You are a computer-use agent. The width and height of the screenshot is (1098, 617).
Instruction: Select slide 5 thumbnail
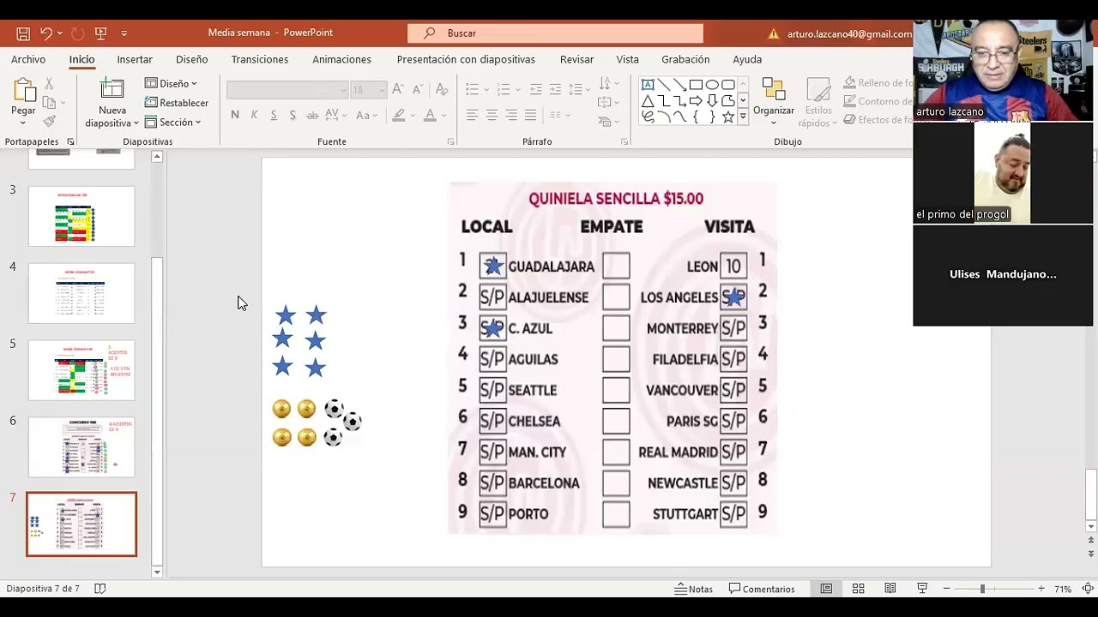tap(81, 370)
